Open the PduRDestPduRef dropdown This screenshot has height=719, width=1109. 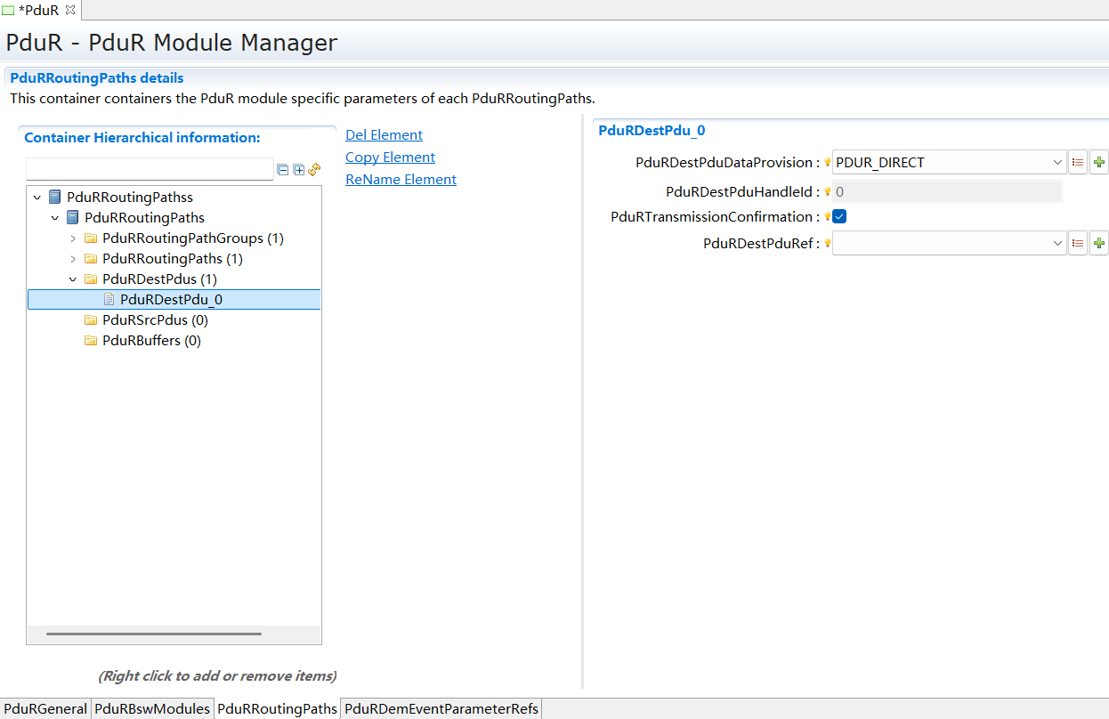tap(1056, 242)
